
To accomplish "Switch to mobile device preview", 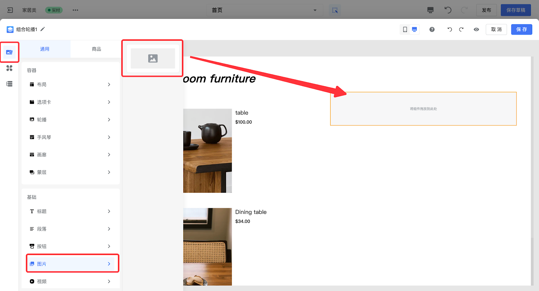I will click(x=405, y=30).
